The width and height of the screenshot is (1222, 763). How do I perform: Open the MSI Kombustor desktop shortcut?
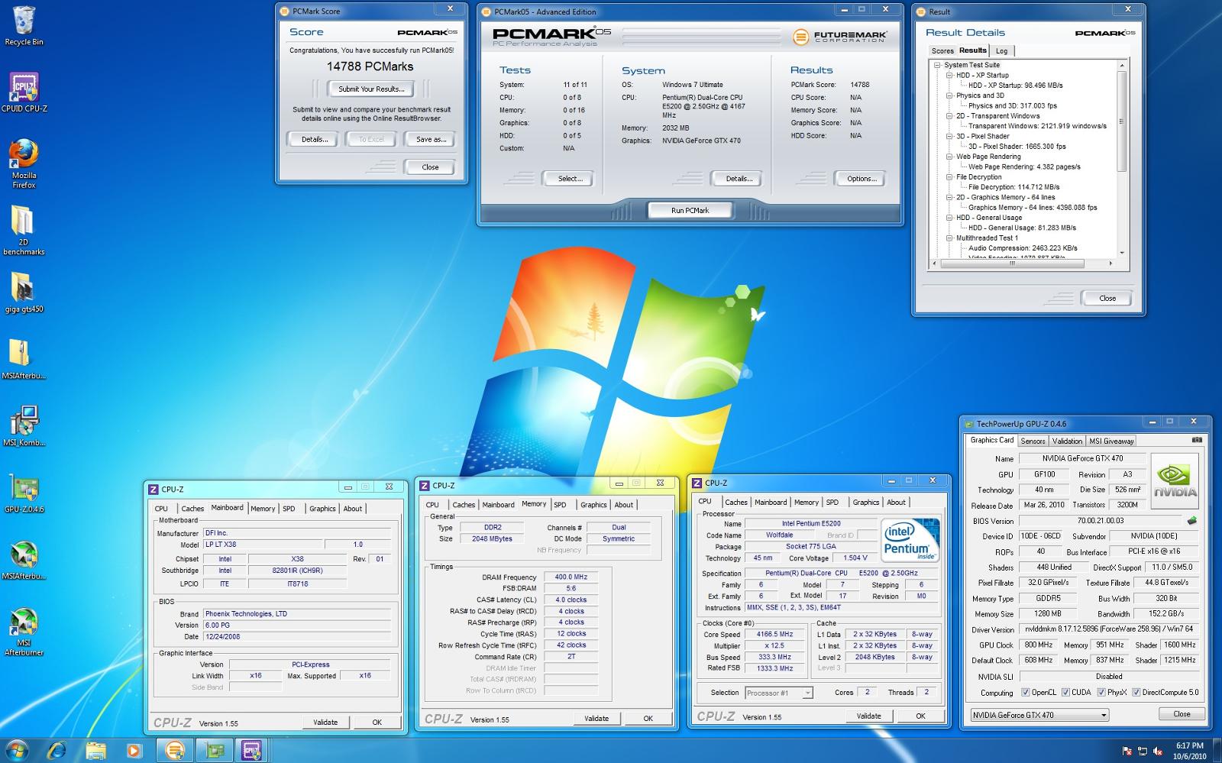pyautogui.click(x=24, y=425)
